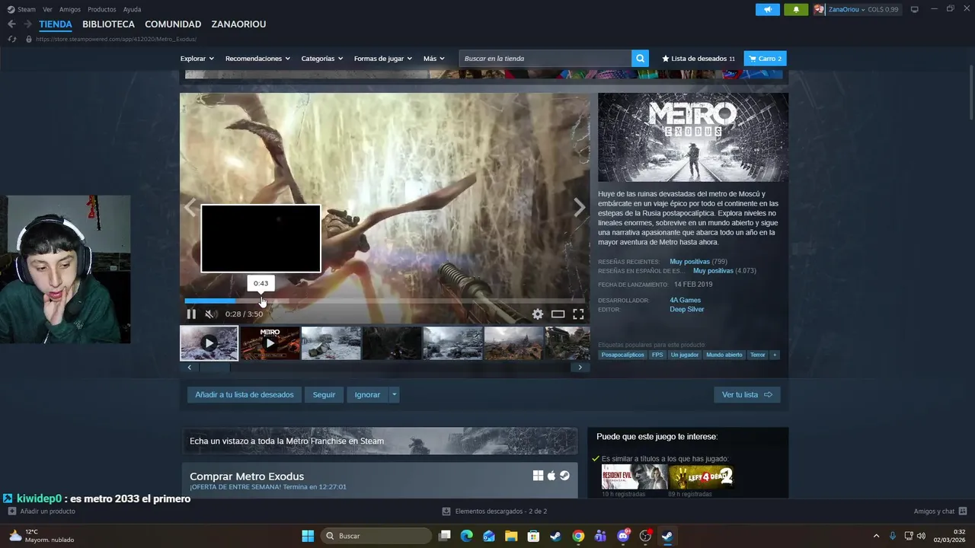Switch to Big Picture mode icon
The image size is (975, 548).
click(915, 9)
